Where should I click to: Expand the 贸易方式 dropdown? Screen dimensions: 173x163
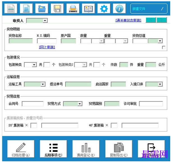coord(80,104)
